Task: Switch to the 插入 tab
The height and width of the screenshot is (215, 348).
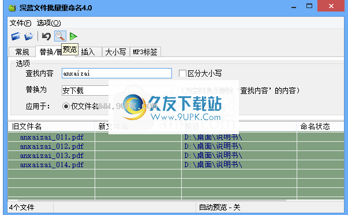Action: pos(88,52)
